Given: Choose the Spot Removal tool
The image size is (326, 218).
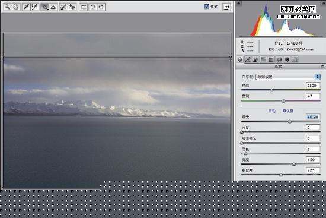Looking at the screenshot, I should pyautogui.click(x=63, y=7).
